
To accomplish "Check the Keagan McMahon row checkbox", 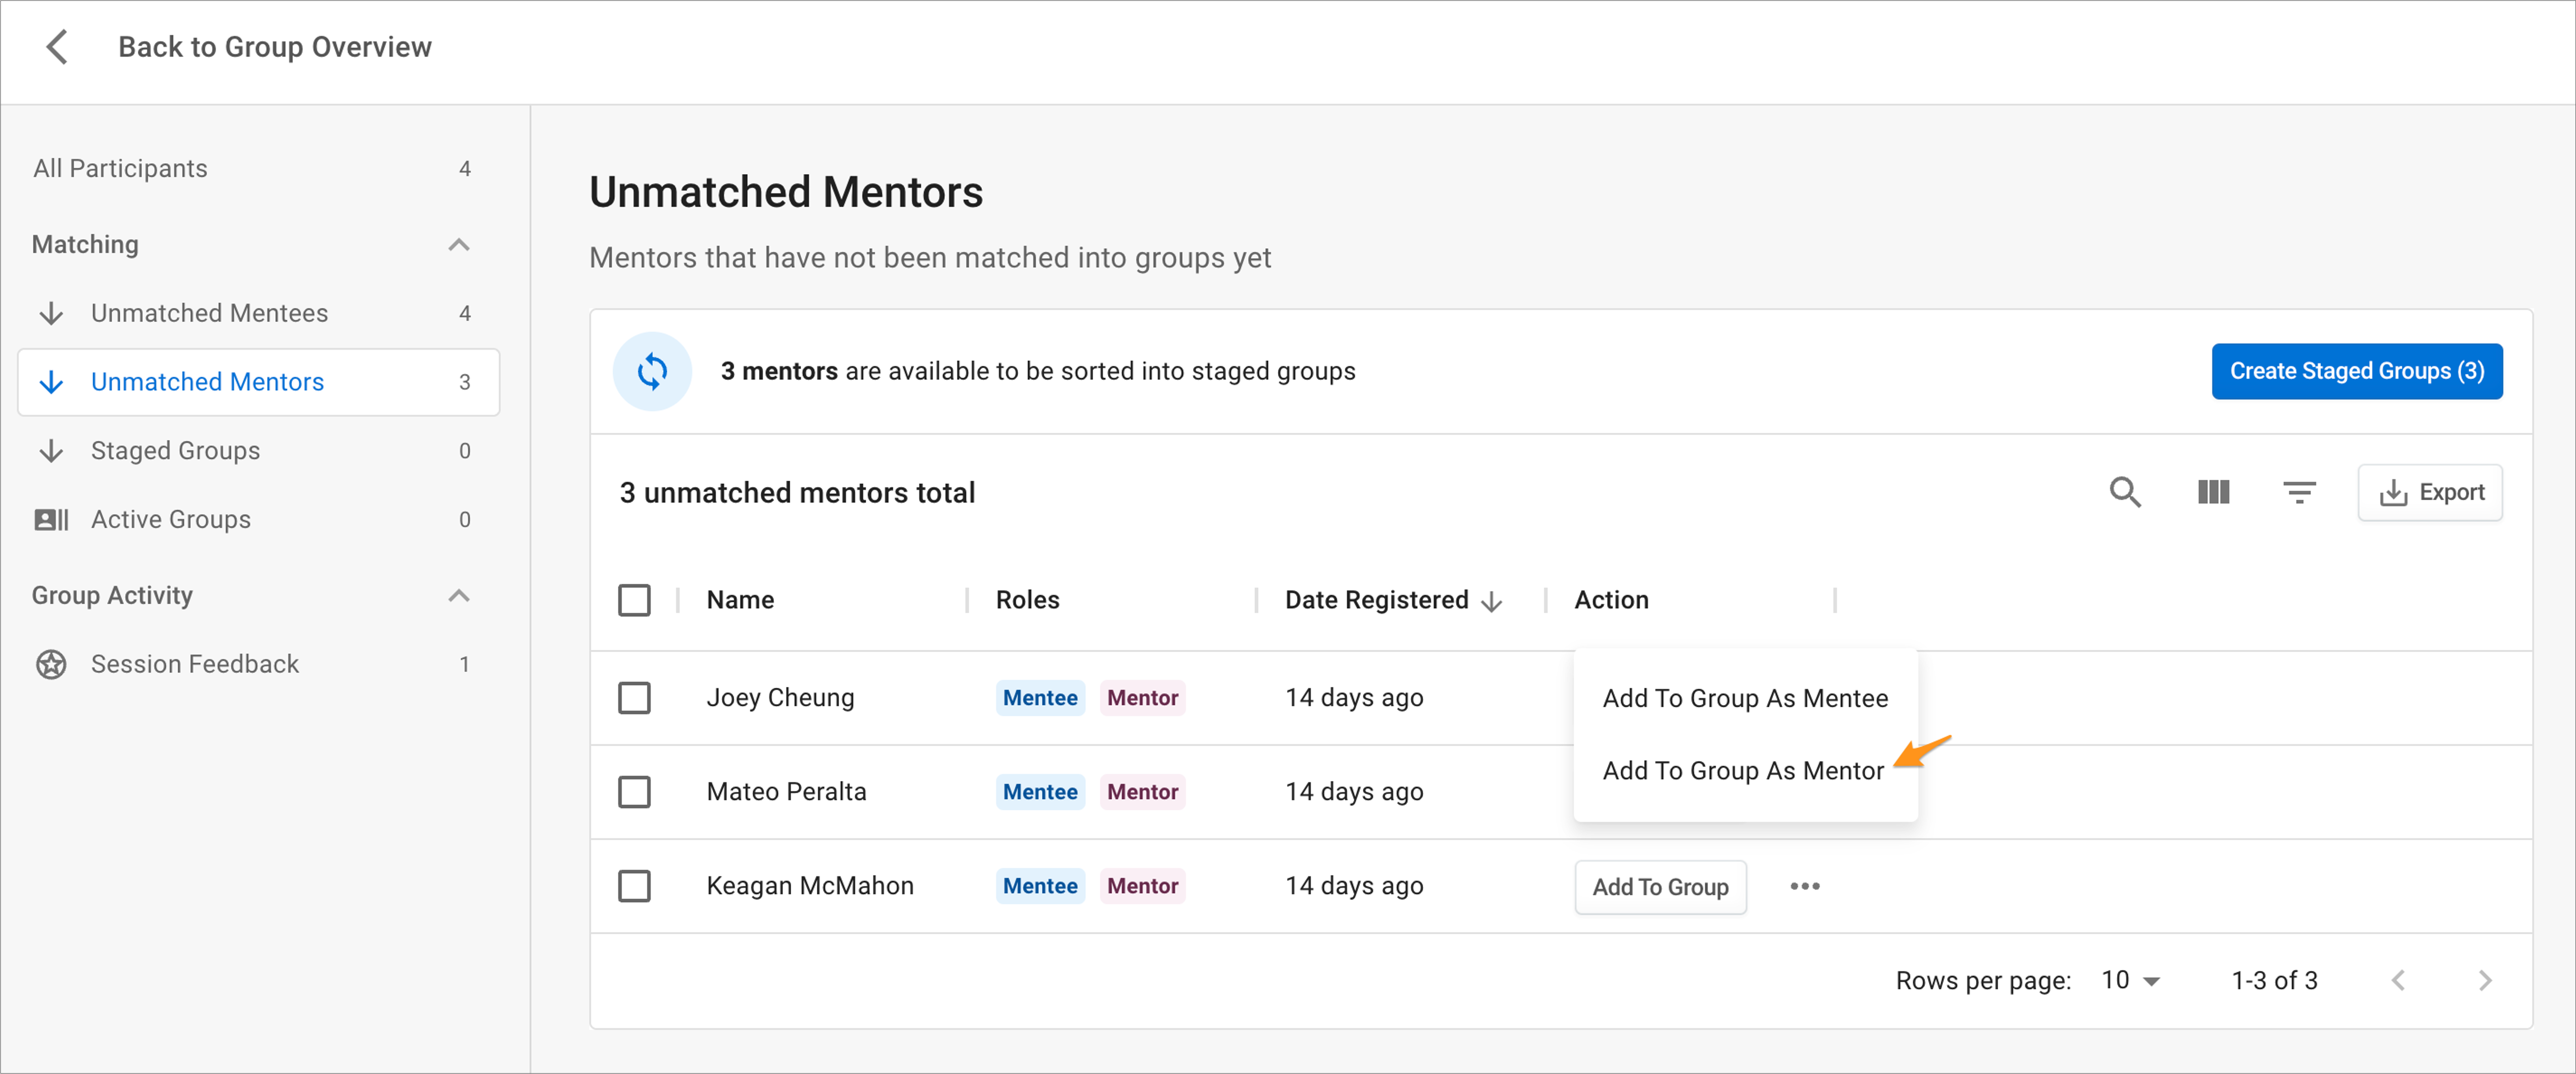I will pos(634,886).
